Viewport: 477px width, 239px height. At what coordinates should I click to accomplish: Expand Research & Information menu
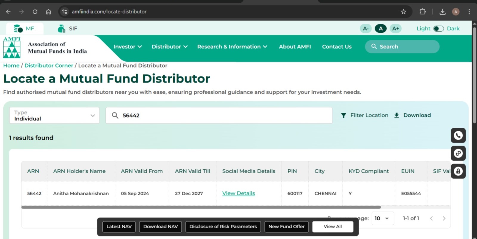(232, 47)
